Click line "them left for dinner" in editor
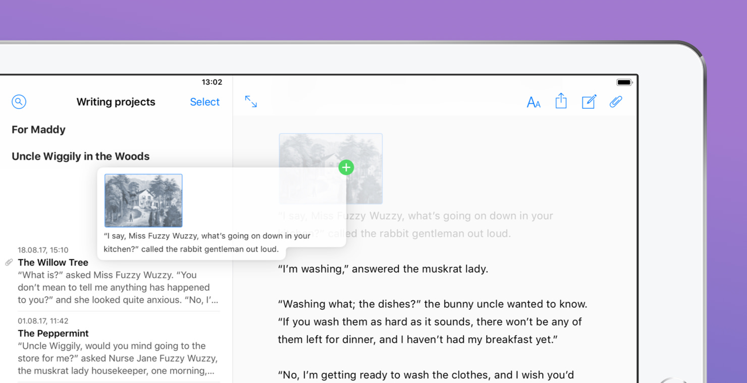 click(418, 339)
